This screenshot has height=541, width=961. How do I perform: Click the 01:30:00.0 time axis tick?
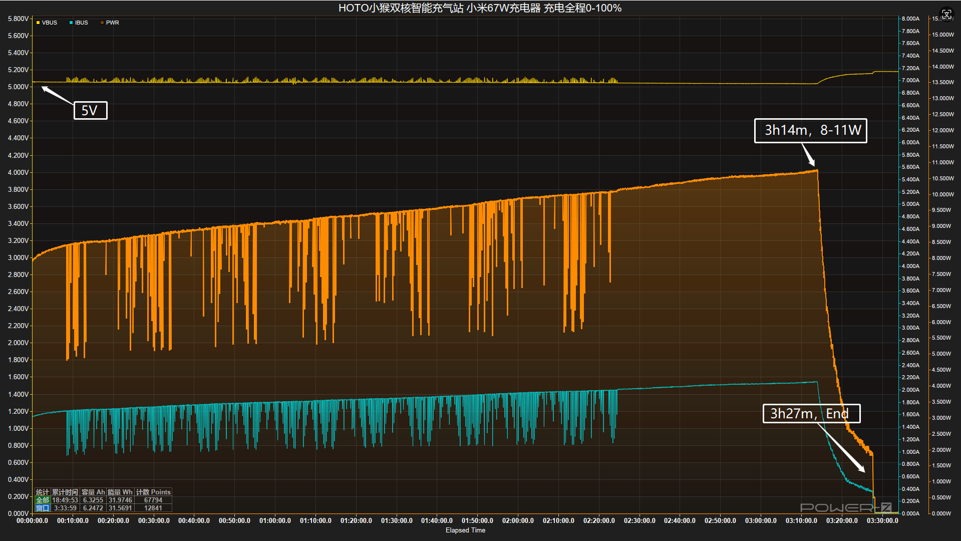(397, 521)
